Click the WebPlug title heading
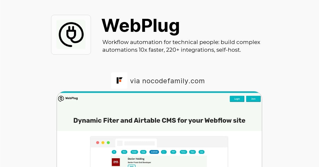The image size is (319, 167). tap(141, 25)
